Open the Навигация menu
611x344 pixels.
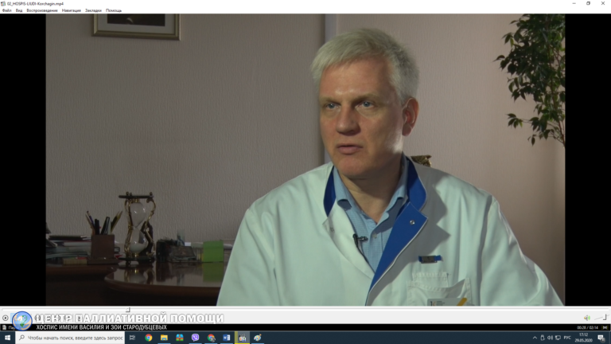(x=72, y=10)
